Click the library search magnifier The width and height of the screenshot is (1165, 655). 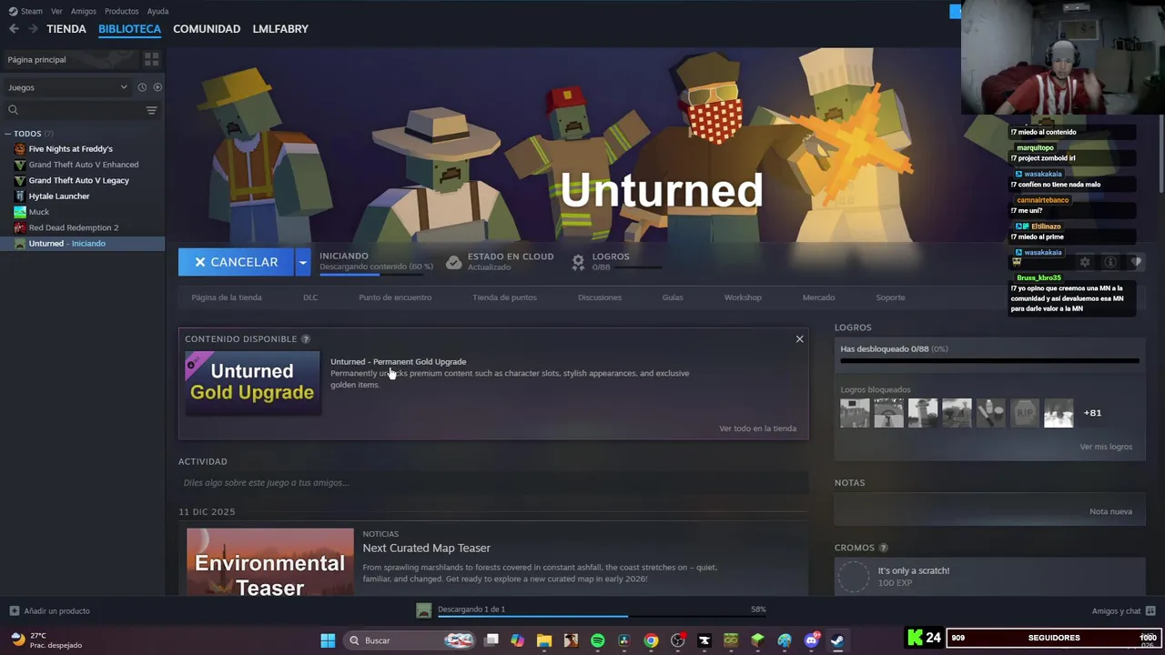[13, 110]
